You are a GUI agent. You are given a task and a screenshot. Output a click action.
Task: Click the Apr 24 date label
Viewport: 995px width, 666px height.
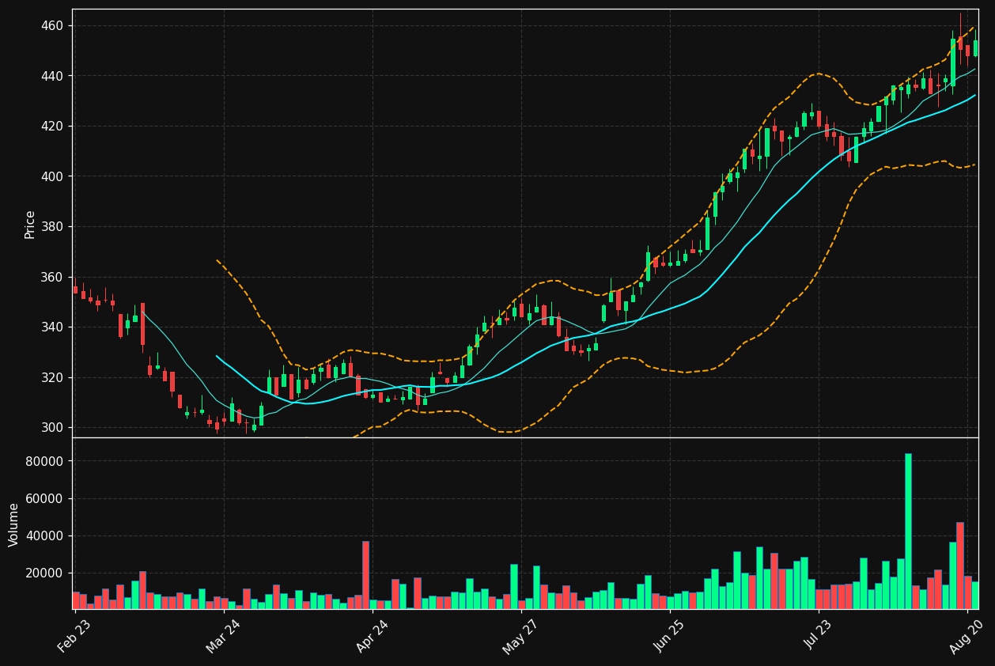point(371,635)
